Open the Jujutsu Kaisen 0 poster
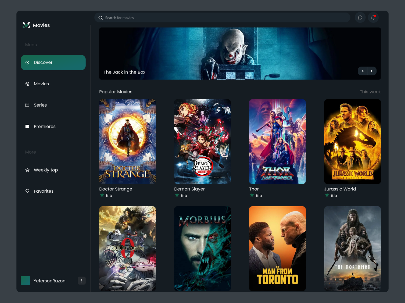The image size is (405, 303). (x=128, y=249)
